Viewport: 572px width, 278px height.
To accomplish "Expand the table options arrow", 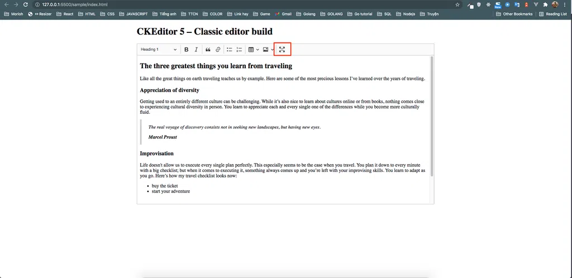I will point(258,50).
